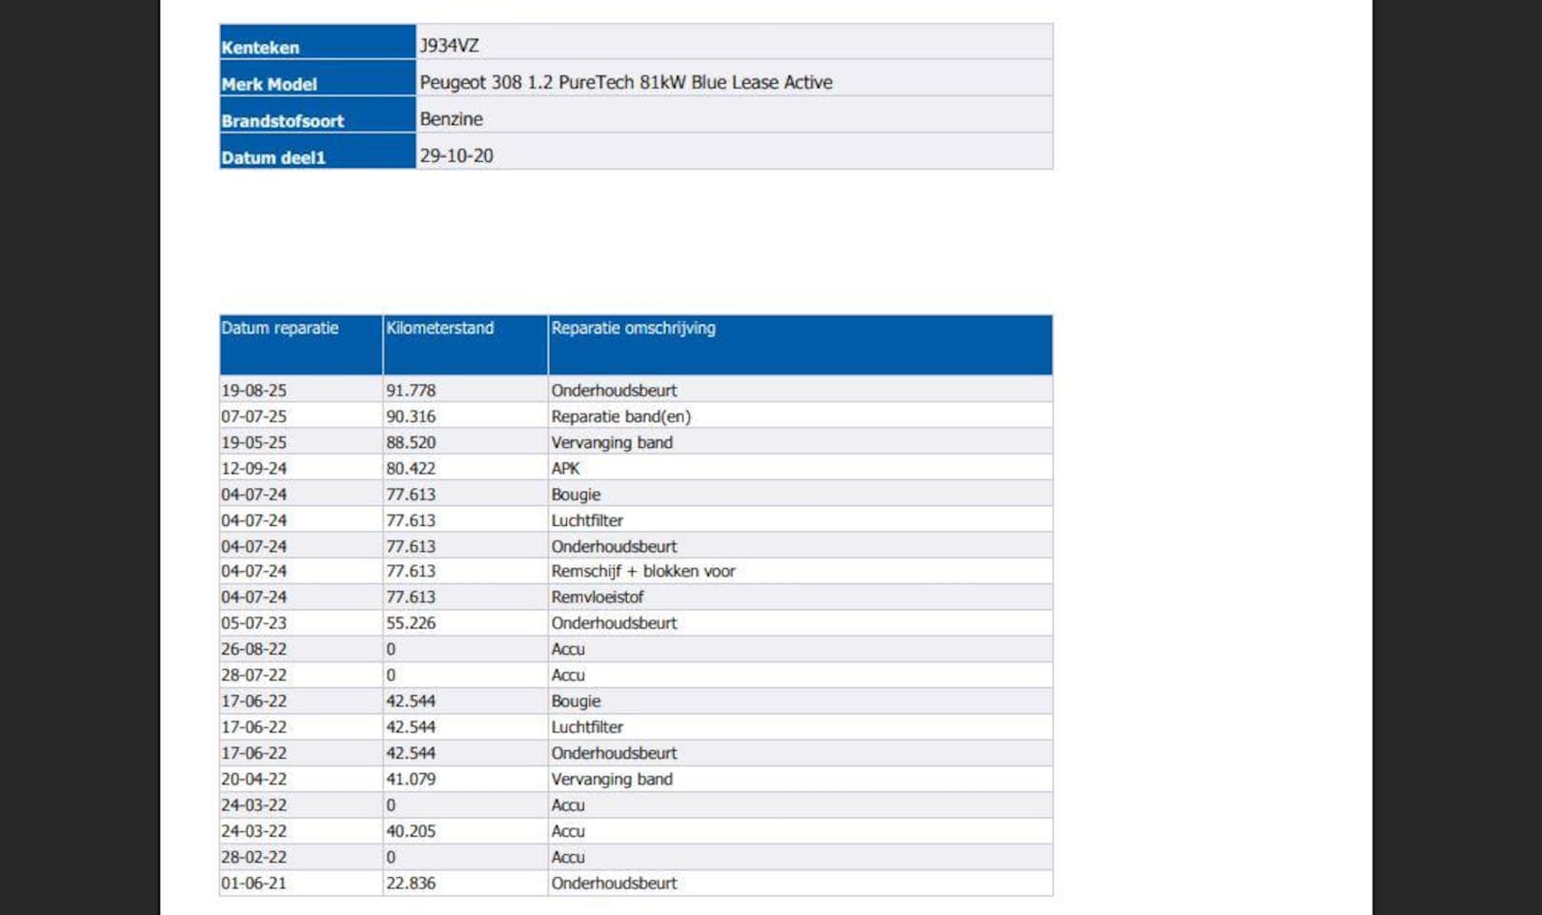Select the Benzine fuel type value
Screen dimensions: 1542x915
(x=451, y=119)
